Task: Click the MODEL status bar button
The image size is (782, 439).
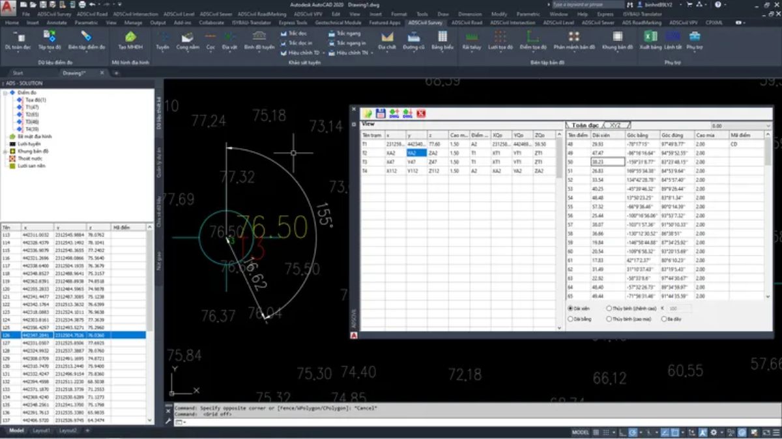Action: tap(580, 432)
